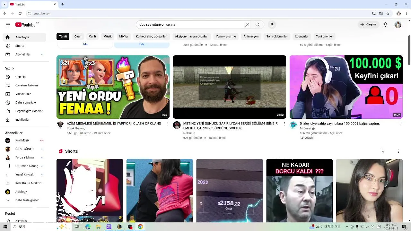Open Asialogy channel subscription
The image size is (411, 231).
pyautogui.click(x=24, y=192)
